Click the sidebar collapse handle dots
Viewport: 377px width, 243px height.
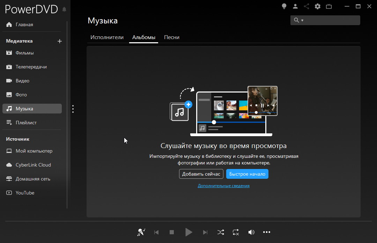73,109
